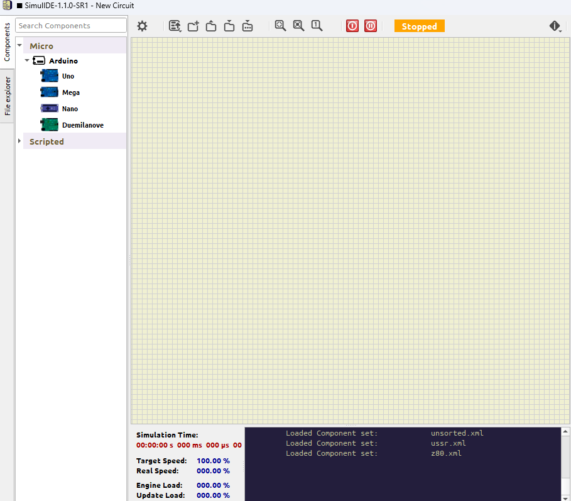Click the folder icon with down arrow
571x501 pixels.
point(229,26)
